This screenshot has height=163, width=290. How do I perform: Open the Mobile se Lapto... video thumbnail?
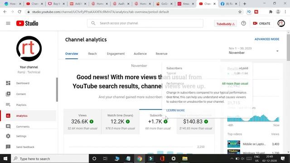pyautogui.click(x=234, y=144)
